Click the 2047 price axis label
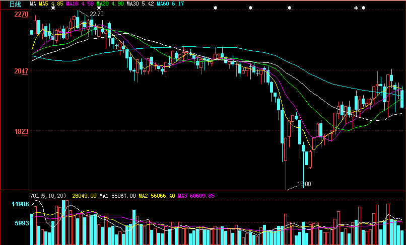The height and width of the screenshot is (245, 406). click(x=21, y=71)
